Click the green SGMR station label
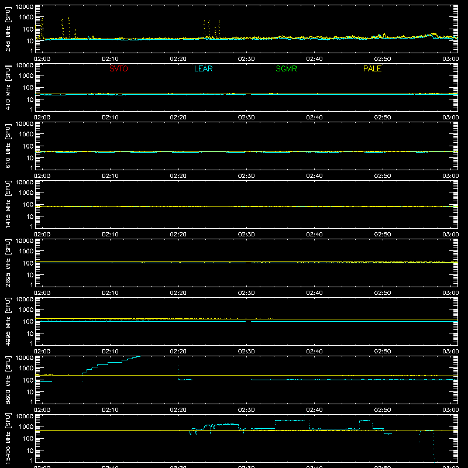The width and height of the screenshot is (468, 468). coord(286,68)
